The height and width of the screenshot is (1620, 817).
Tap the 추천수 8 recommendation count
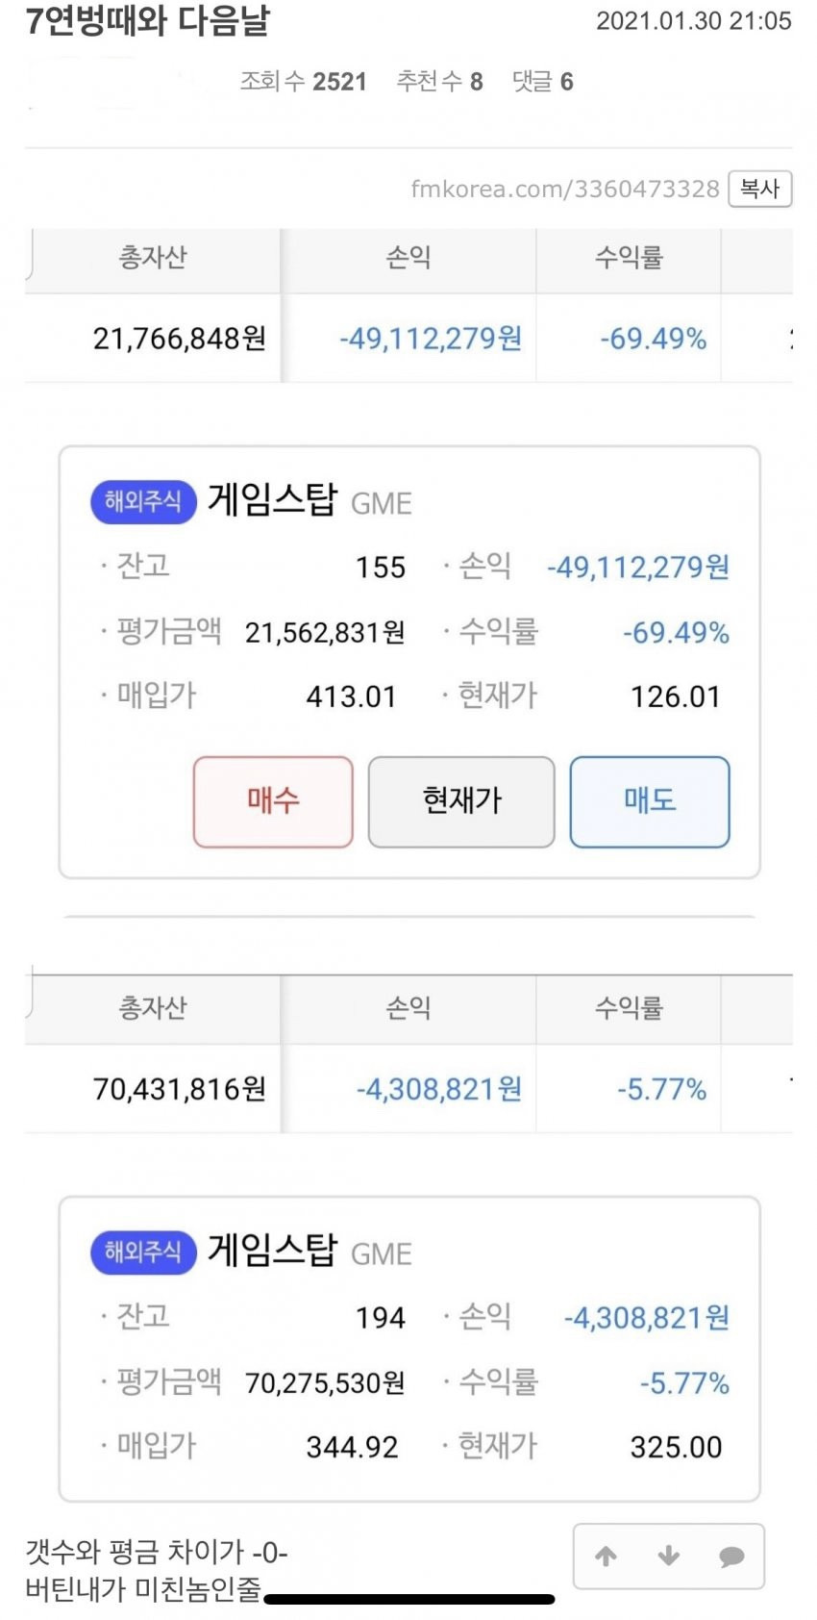pyautogui.click(x=439, y=82)
